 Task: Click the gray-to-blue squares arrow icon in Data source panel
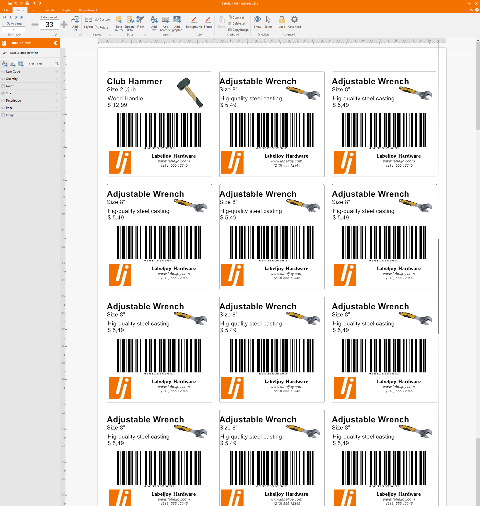pyautogui.click(x=39, y=64)
